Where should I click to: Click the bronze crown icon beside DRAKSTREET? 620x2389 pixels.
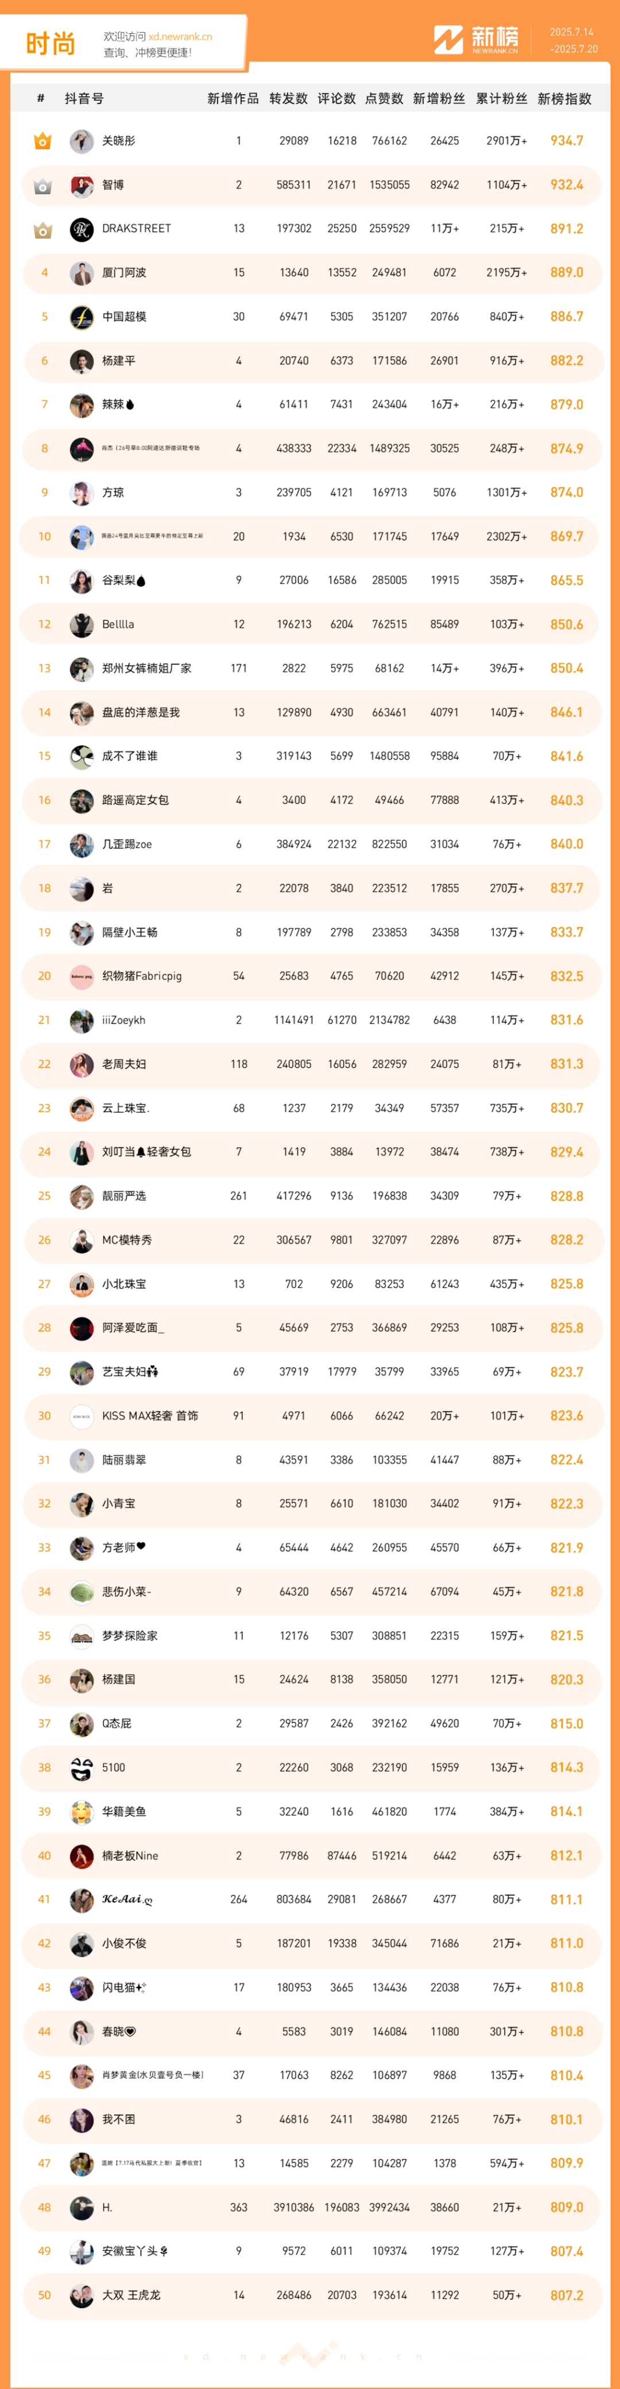coord(42,229)
